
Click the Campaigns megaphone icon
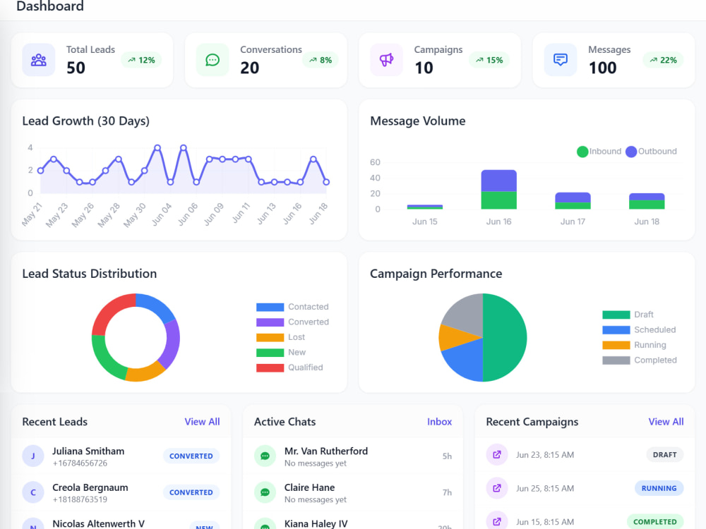click(386, 60)
